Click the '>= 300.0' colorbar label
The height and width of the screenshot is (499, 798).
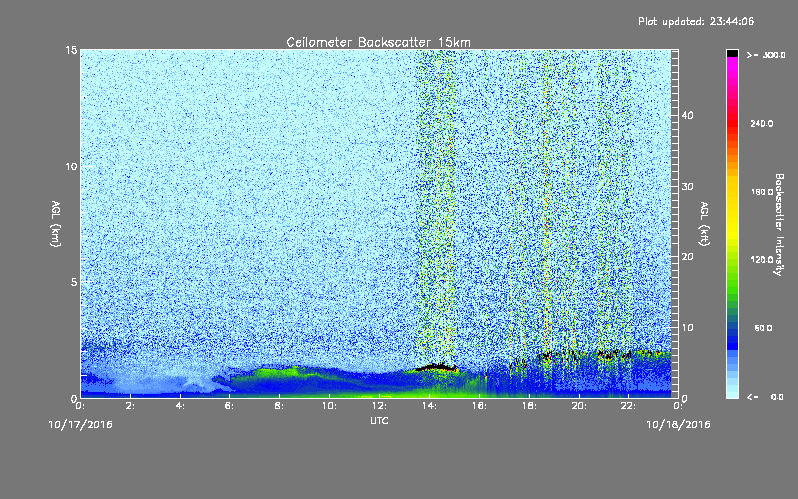pos(766,55)
